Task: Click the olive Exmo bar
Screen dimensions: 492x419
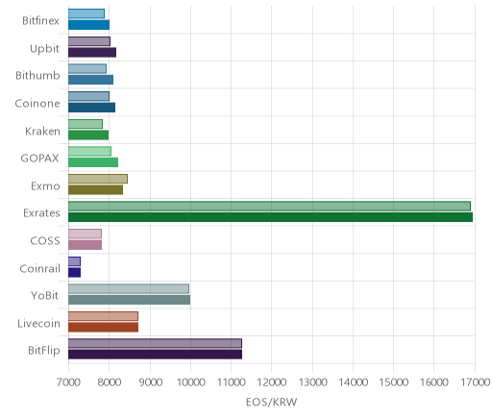Action: [x=95, y=190]
